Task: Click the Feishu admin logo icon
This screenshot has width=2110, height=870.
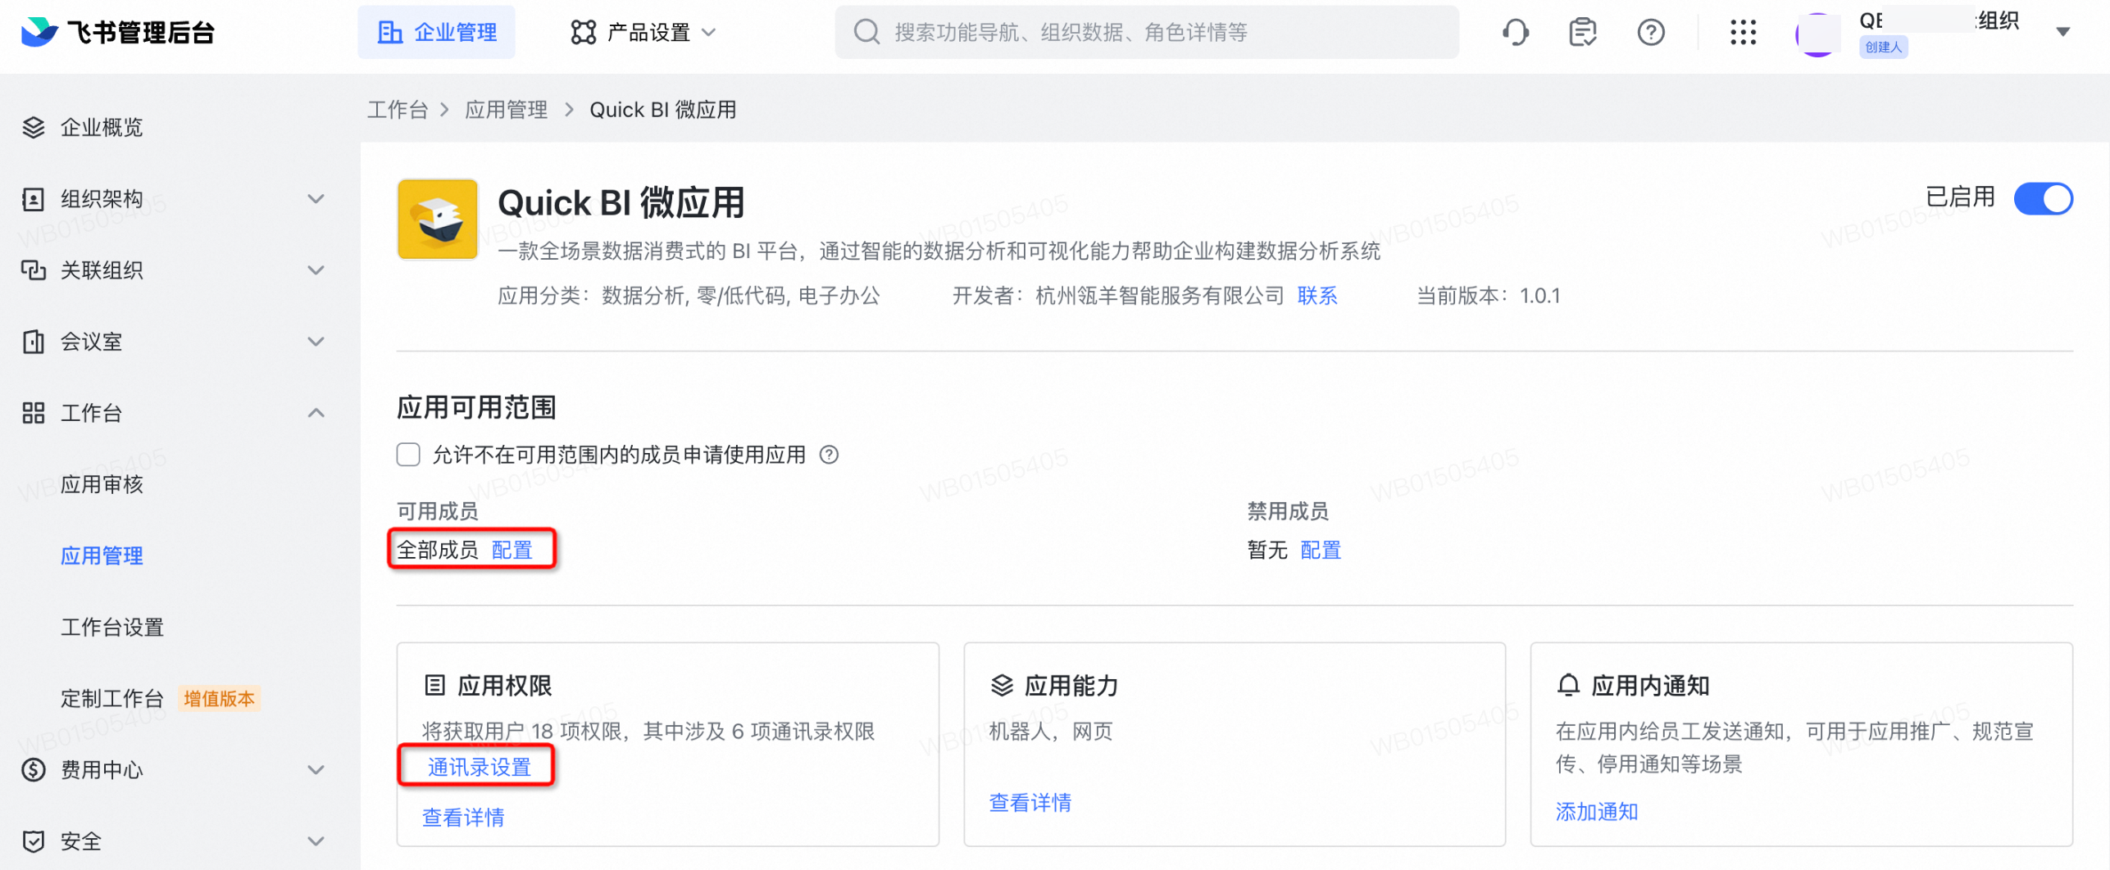Action: click(39, 32)
